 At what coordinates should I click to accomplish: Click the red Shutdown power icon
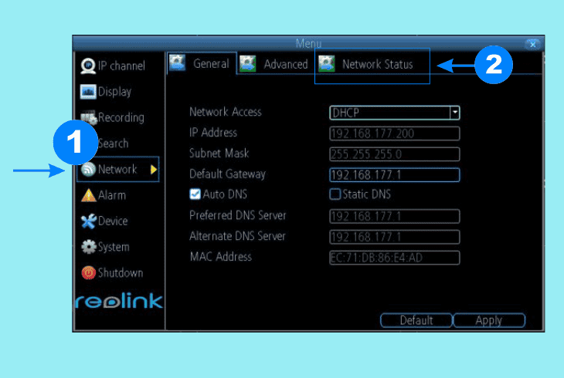tap(89, 273)
